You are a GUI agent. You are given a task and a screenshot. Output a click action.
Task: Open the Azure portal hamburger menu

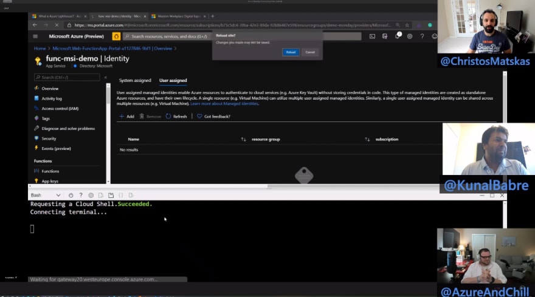[35, 36]
